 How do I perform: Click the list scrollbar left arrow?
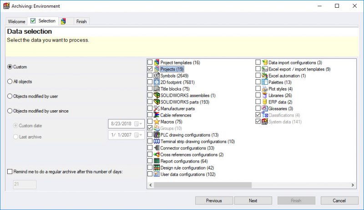[x=151, y=185]
